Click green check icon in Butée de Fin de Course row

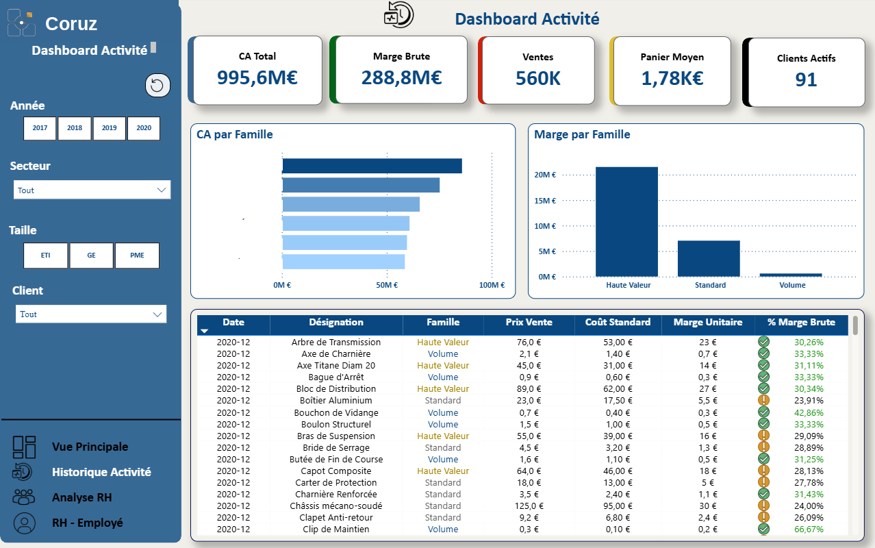coord(763,459)
